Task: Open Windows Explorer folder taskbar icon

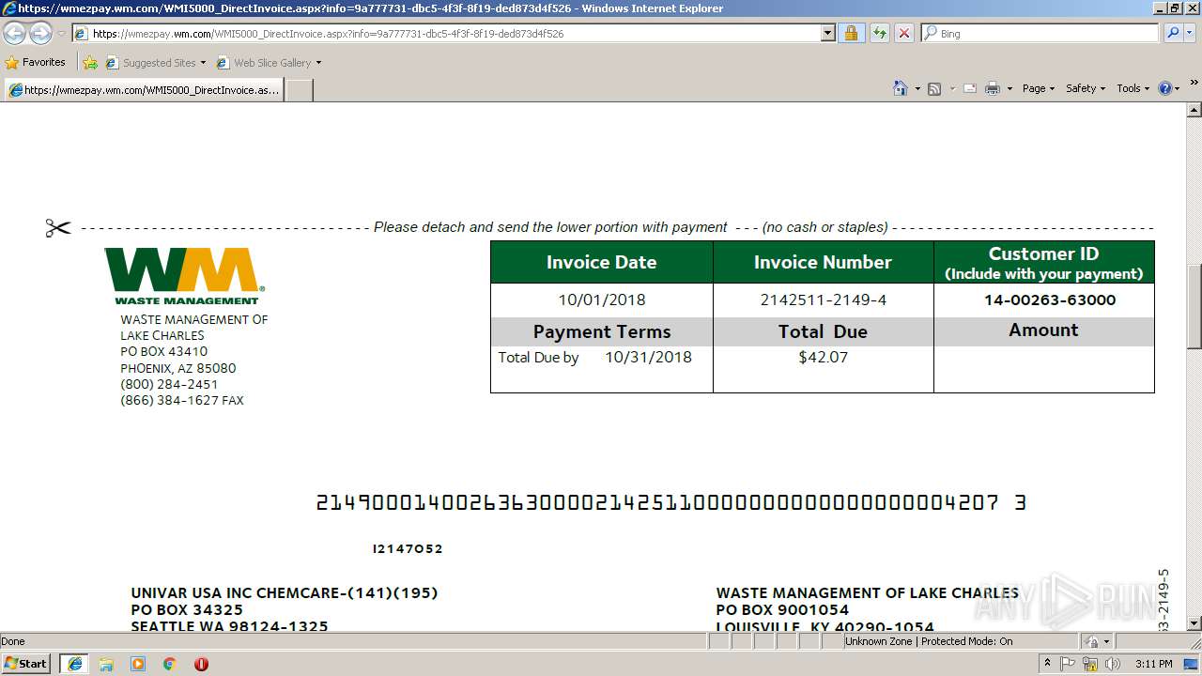Action: [106, 664]
